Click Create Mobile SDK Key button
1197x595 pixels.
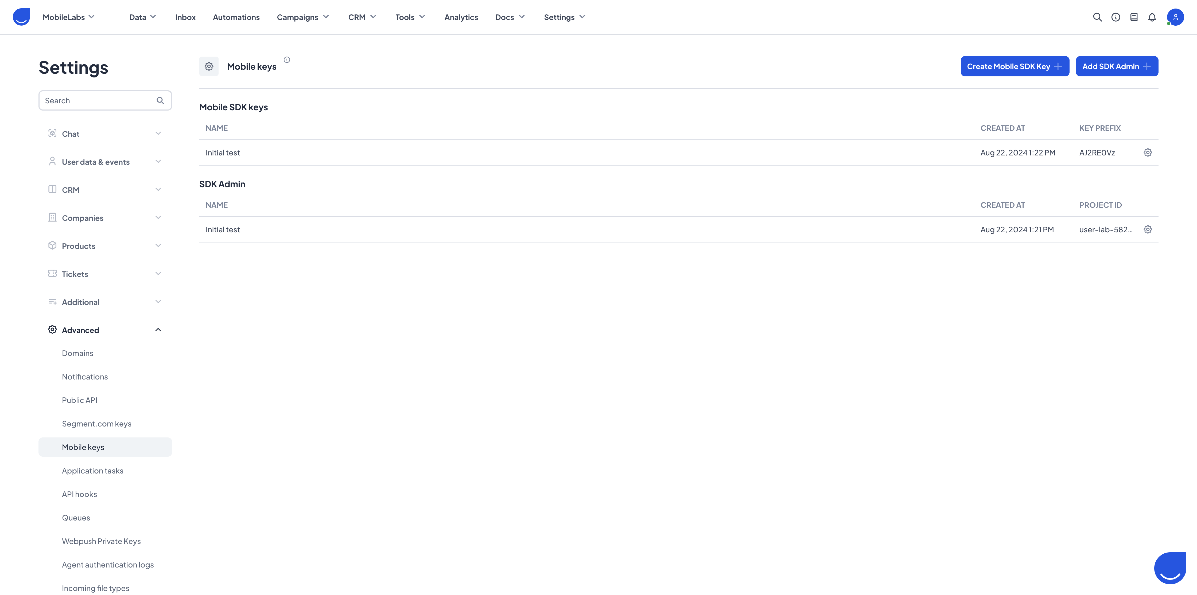tap(1015, 66)
